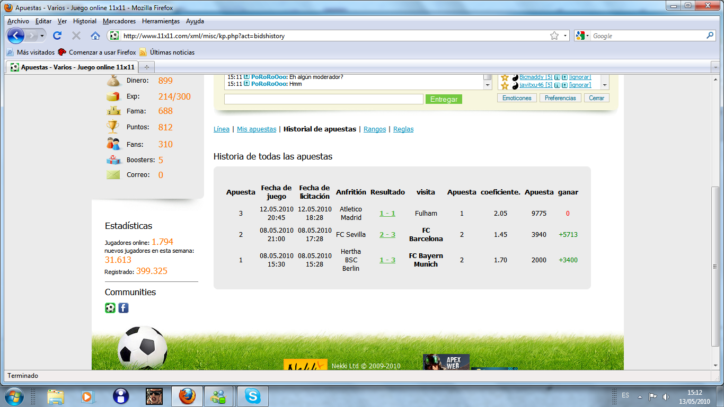This screenshot has height=407, width=724.
Task: Click the back navigation arrow button
Action: (16, 36)
